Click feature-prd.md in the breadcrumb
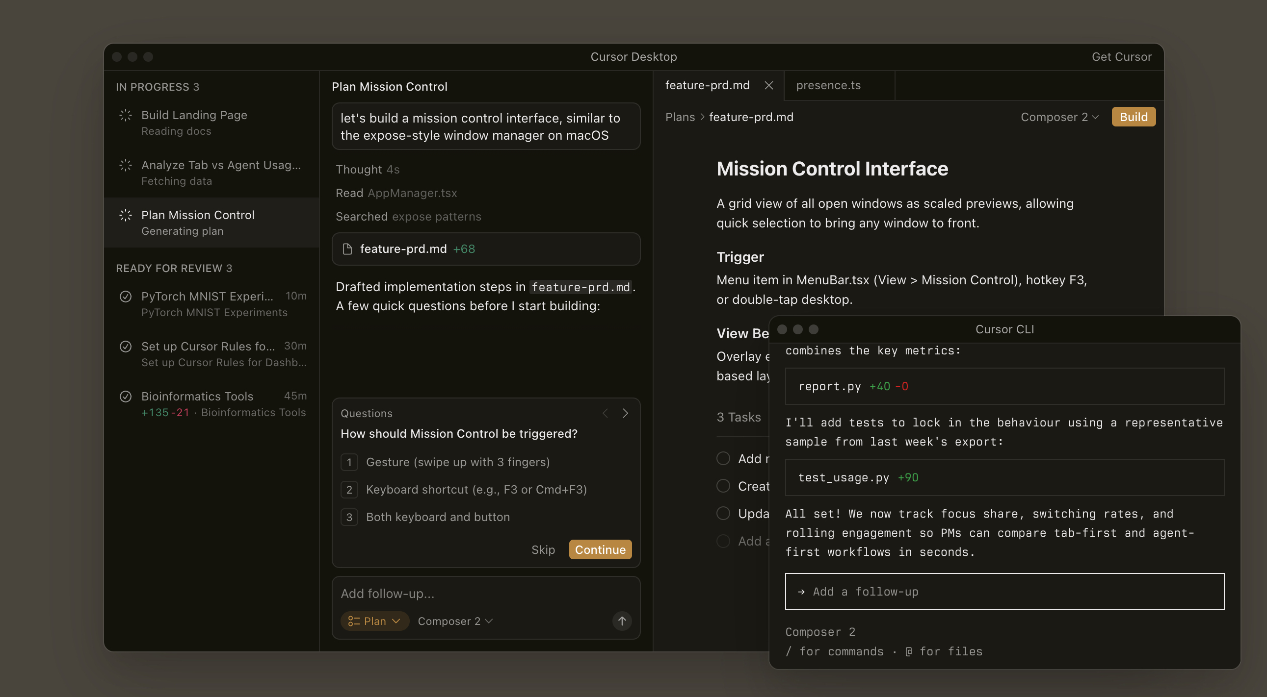Image resolution: width=1267 pixels, height=697 pixels. click(751, 117)
